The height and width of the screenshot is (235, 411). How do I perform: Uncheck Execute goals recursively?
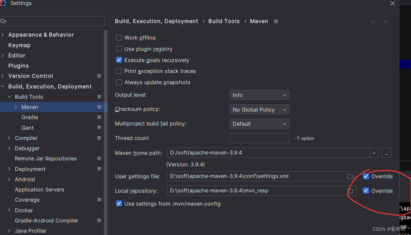(119, 60)
